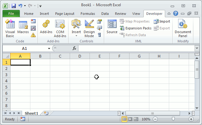
Task: Select the Developer tab
Action: pyautogui.click(x=154, y=14)
